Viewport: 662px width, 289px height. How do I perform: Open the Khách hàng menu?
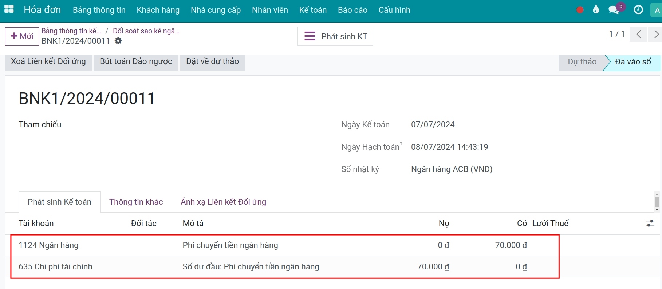pos(158,10)
